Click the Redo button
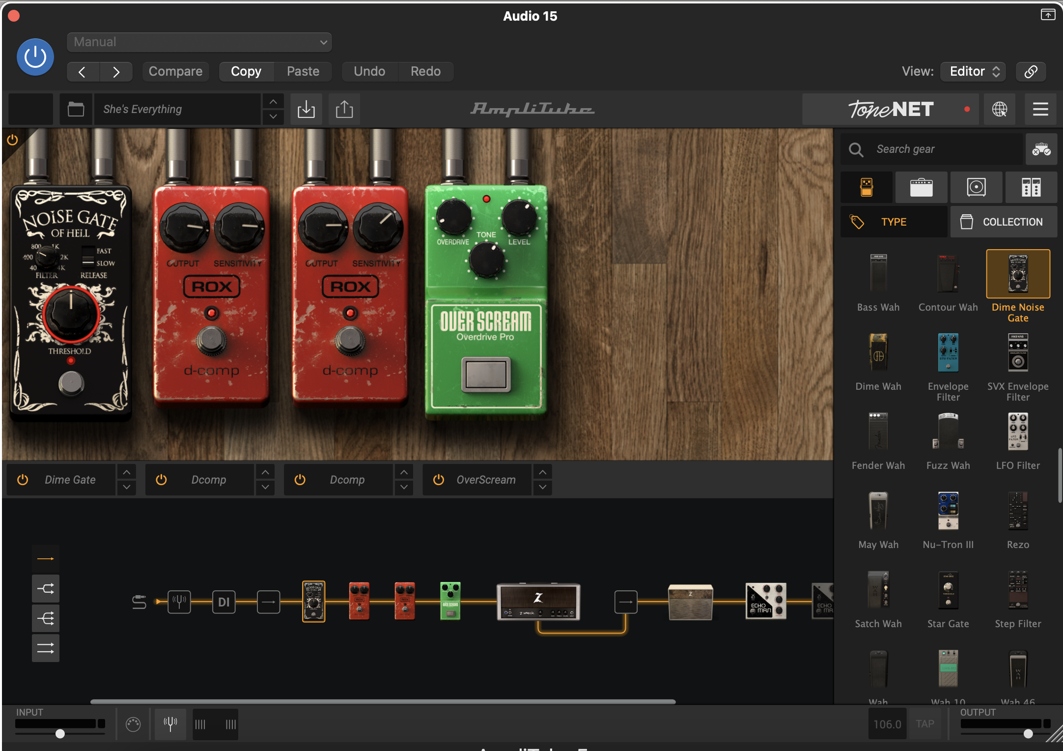This screenshot has height=751, width=1063. (425, 72)
